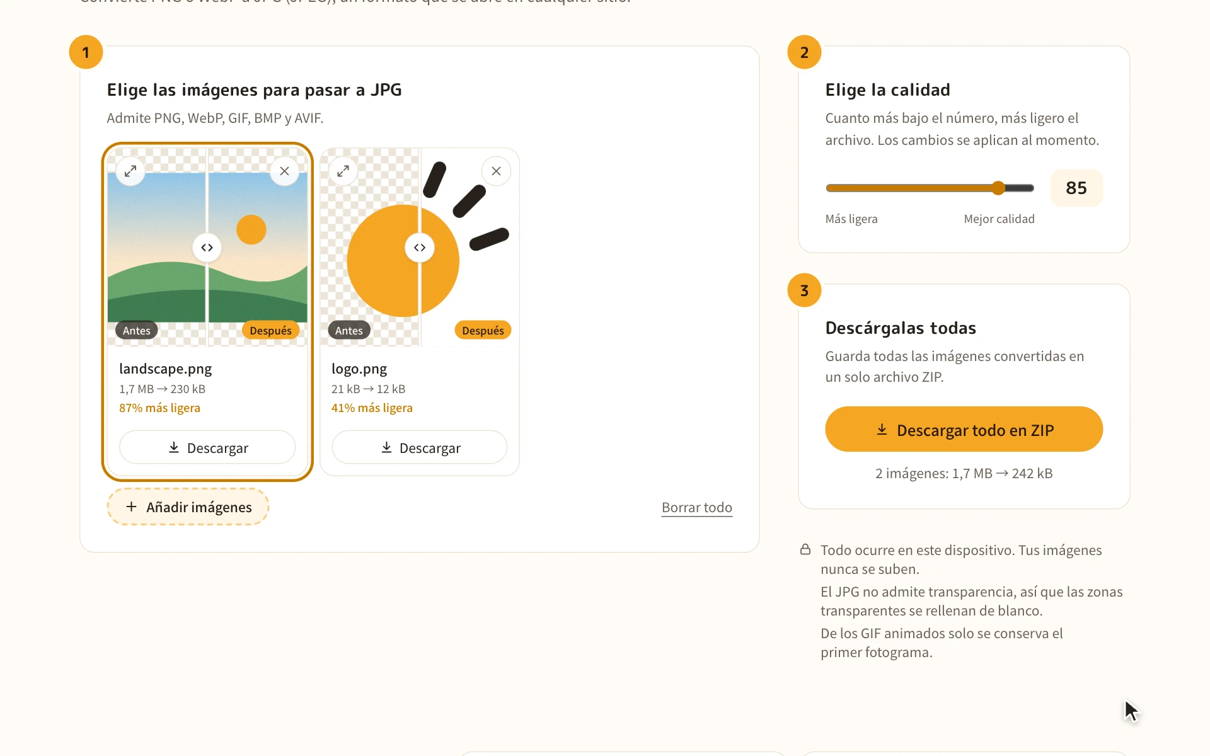
Task: Remove landscape.png with its X icon
Action: (x=284, y=171)
